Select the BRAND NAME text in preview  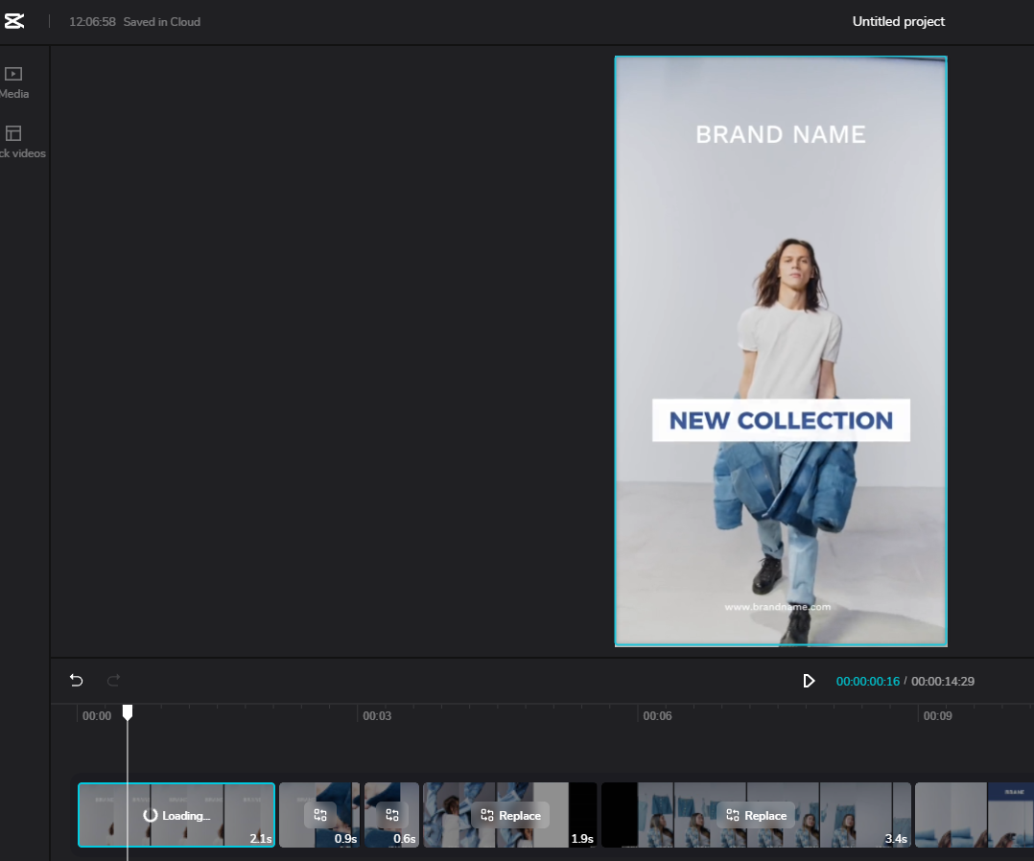[781, 134]
